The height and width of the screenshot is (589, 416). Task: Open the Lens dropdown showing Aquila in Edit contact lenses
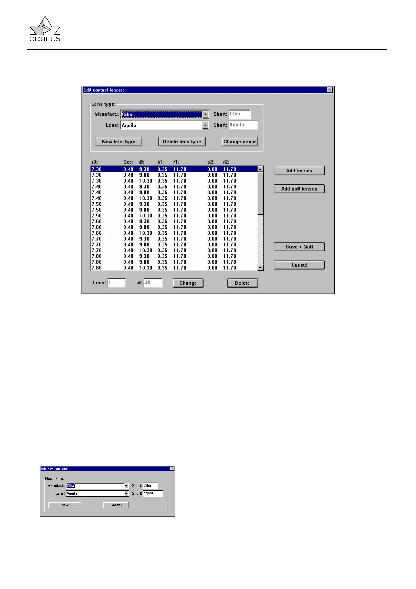coord(206,125)
